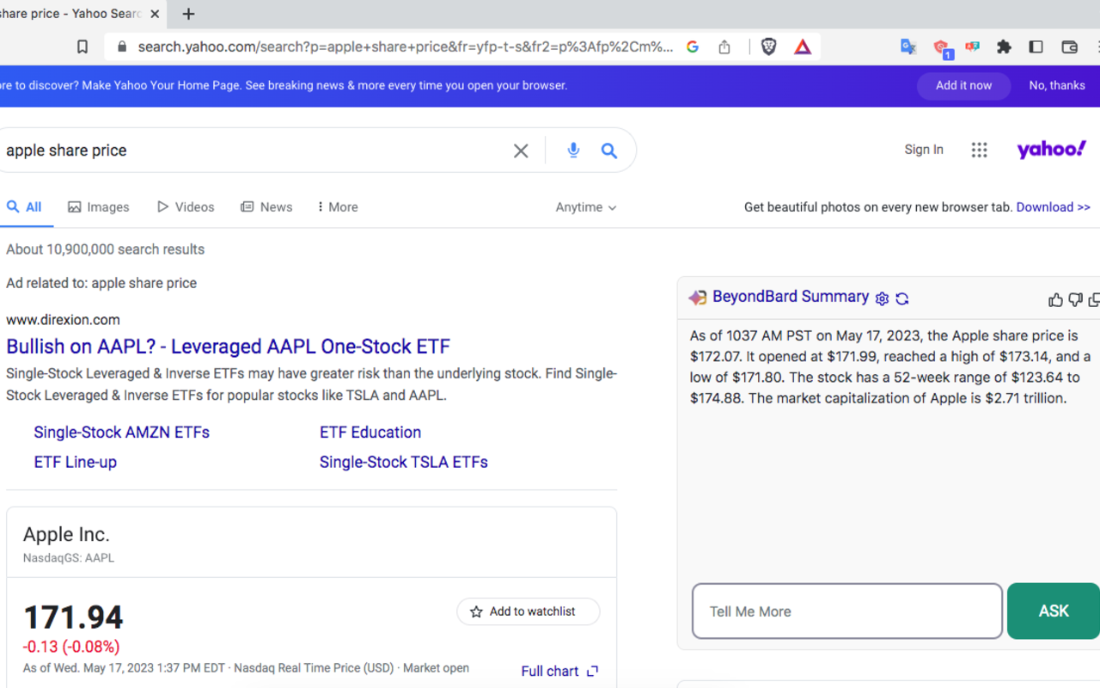Dismiss the banner with No, thanks
This screenshot has width=1100, height=688.
pos(1057,85)
